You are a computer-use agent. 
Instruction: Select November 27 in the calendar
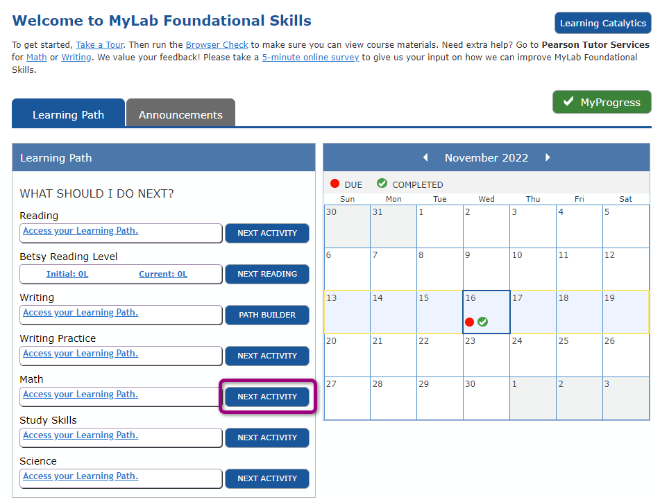click(x=347, y=398)
